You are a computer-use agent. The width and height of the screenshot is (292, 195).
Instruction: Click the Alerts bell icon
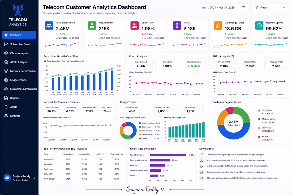point(6,107)
